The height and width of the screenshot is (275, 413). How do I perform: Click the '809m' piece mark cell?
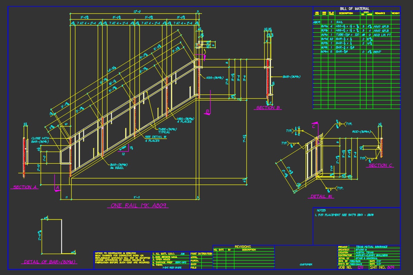[x=324, y=52]
